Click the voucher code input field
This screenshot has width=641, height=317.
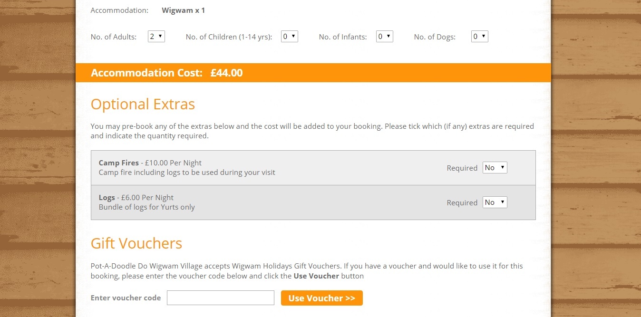[x=221, y=298]
